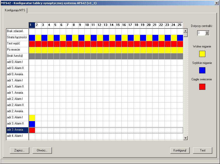Select column header 17

tap(131, 25)
